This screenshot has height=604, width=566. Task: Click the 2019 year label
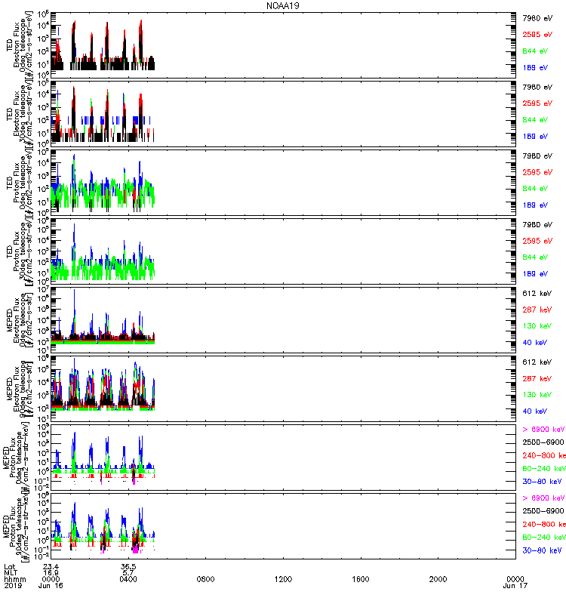click(12, 586)
